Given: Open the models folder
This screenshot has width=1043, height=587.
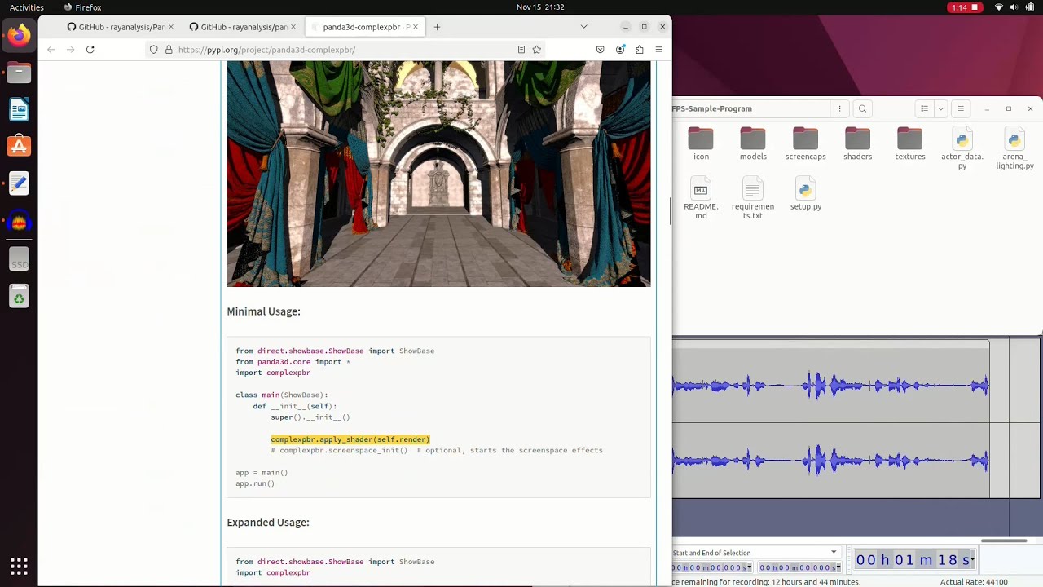Looking at the screenshot, I should (753, 144).
